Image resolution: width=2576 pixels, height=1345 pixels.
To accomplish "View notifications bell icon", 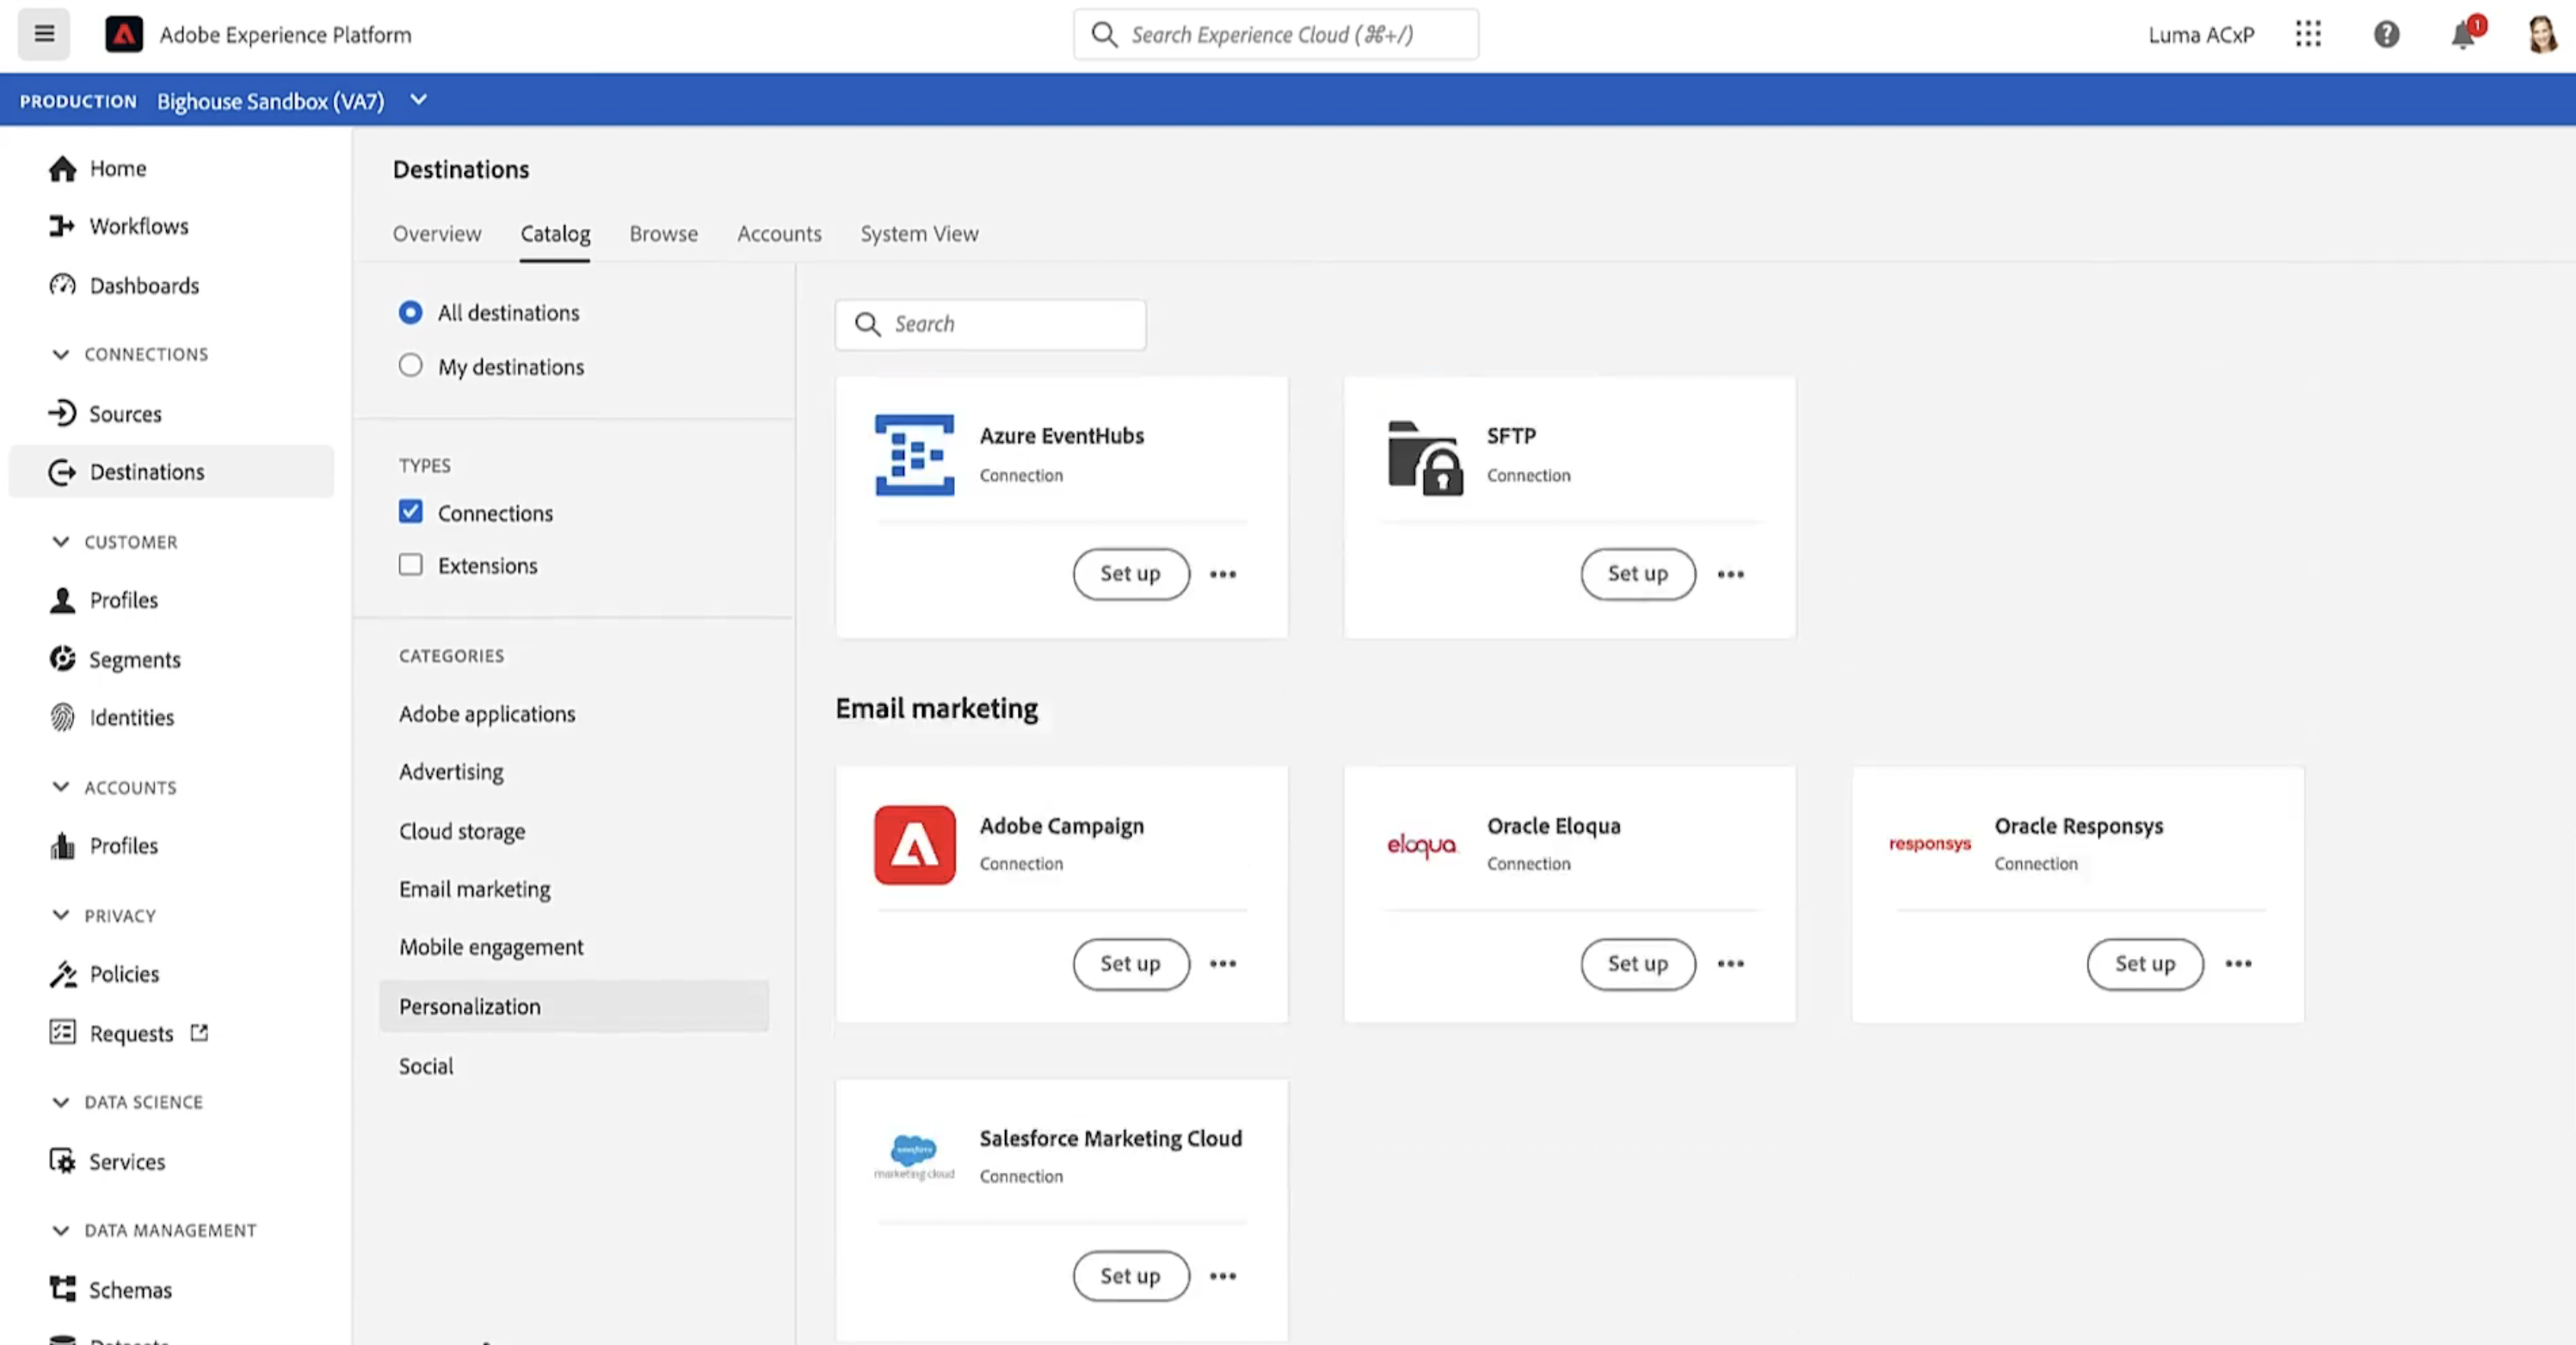I will click(2463, 34).
